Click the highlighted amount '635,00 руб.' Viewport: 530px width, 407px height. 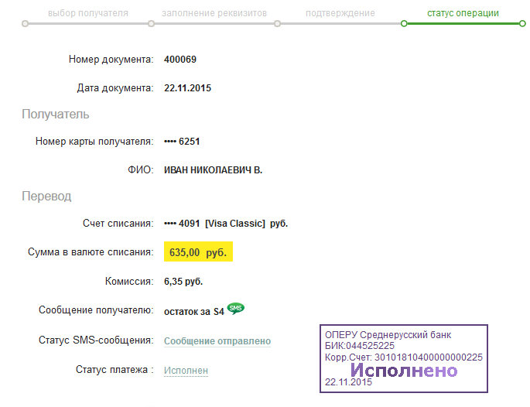coord(198,251)
